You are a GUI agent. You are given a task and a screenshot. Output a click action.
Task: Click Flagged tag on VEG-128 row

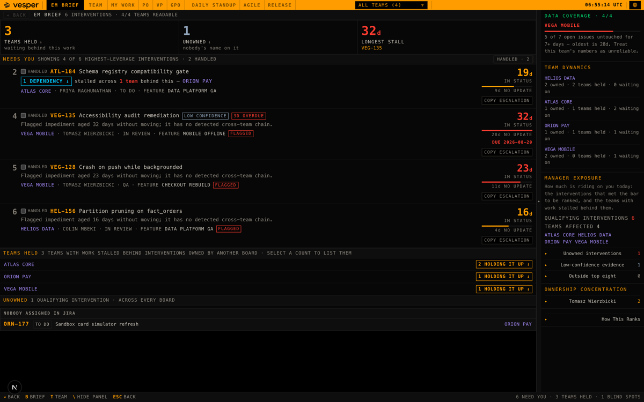click(225, 185)
